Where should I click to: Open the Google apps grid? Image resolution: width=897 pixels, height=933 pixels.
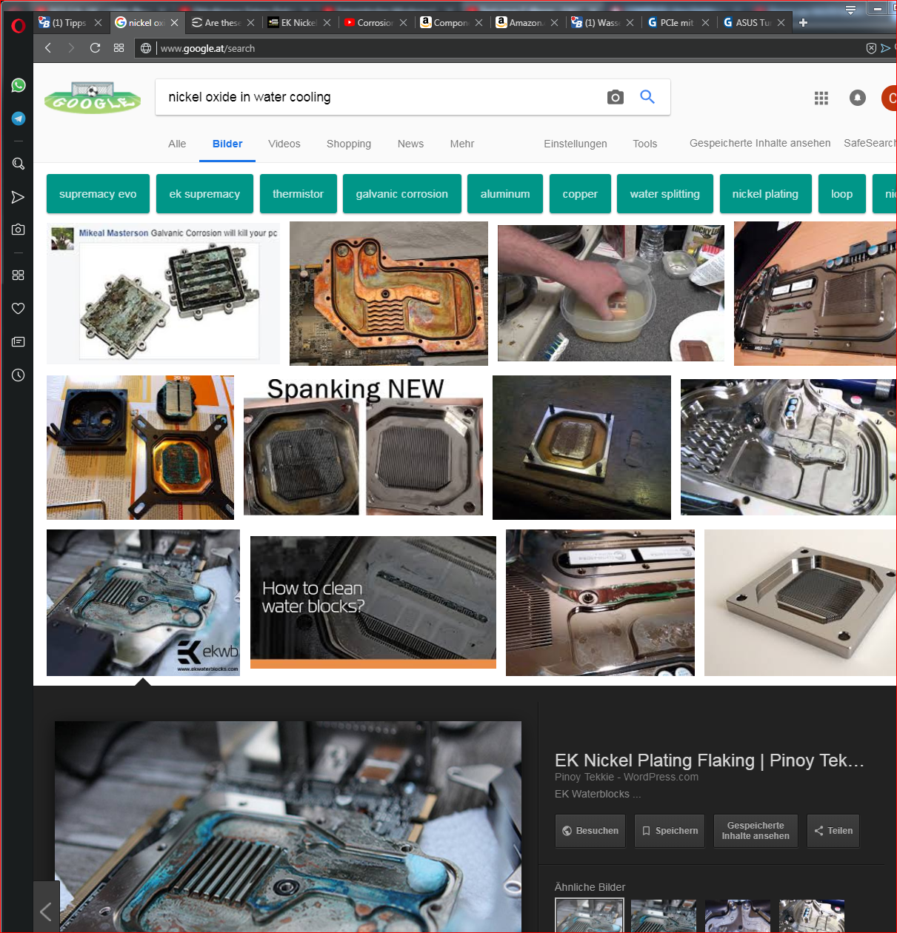821,98
